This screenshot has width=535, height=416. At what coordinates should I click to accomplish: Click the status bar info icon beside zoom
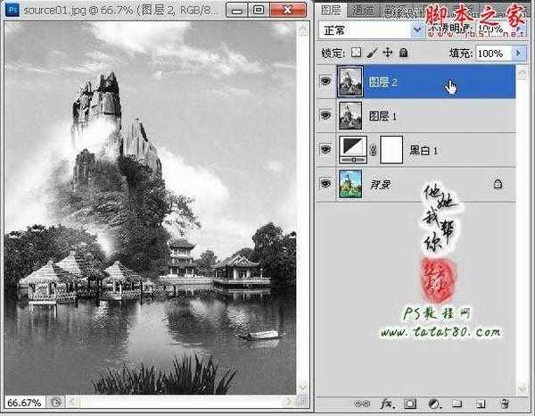pos(55,403)
